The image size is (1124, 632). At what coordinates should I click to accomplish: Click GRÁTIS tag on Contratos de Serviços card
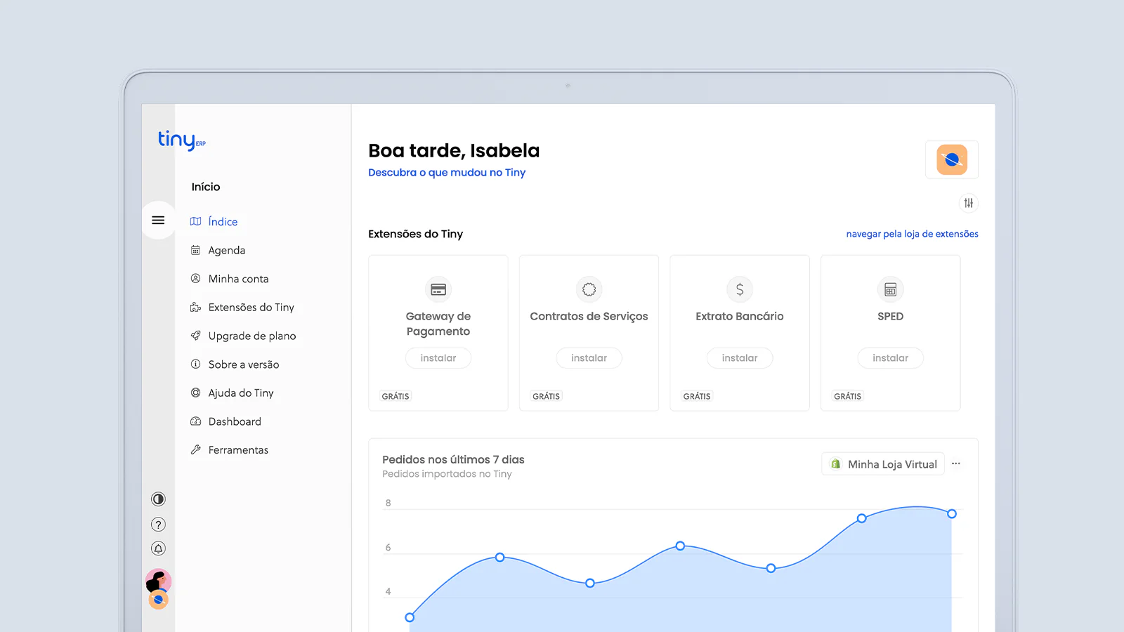pyautogui.click(x=546, y=396)
